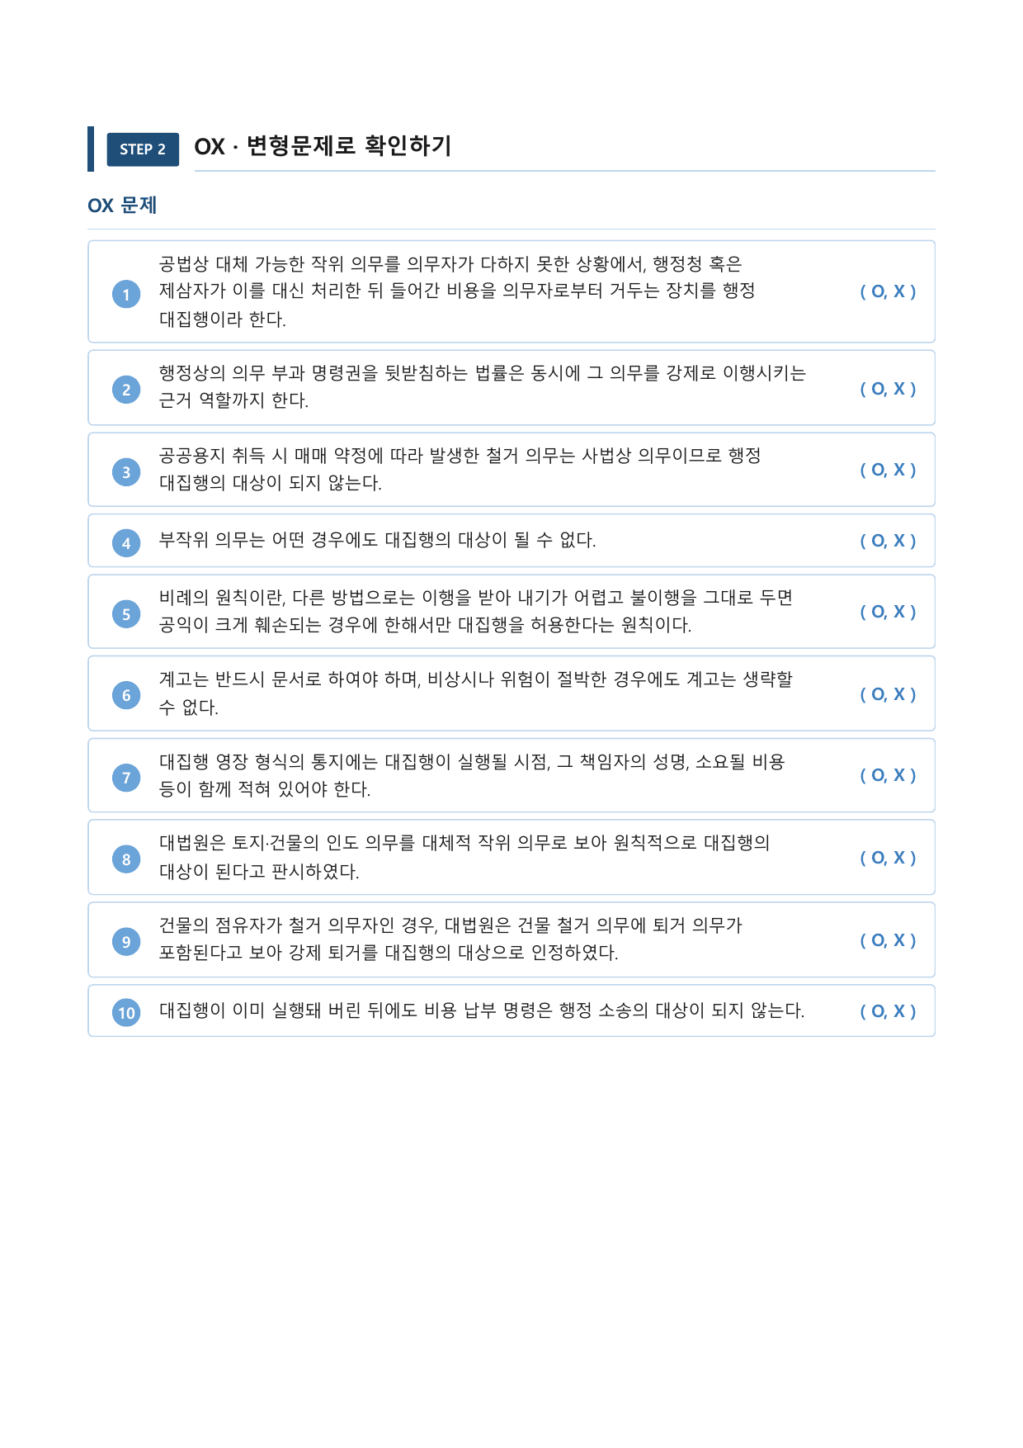Click the number 9 circle badge
The image size is (1023, 1448).
coord(126,941)
